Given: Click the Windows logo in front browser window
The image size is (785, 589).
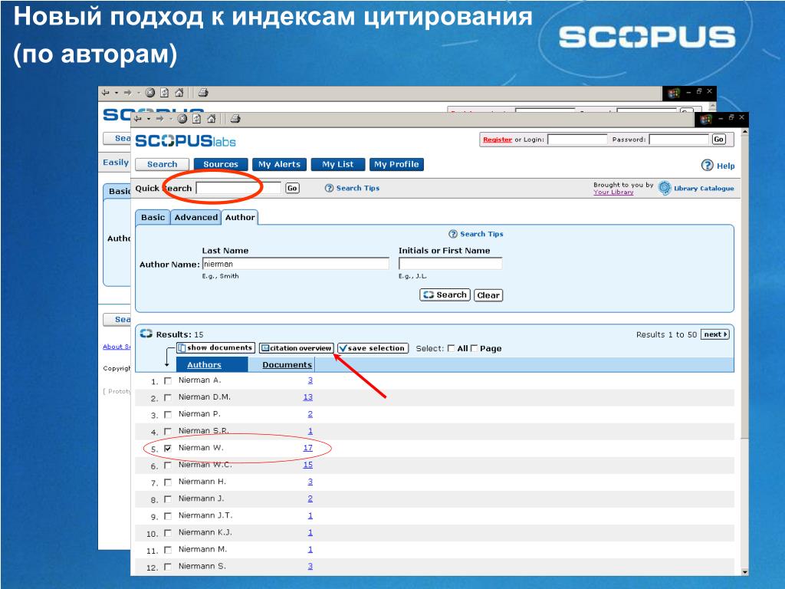Looking at the screenshot, I should [x=706, y=119].
